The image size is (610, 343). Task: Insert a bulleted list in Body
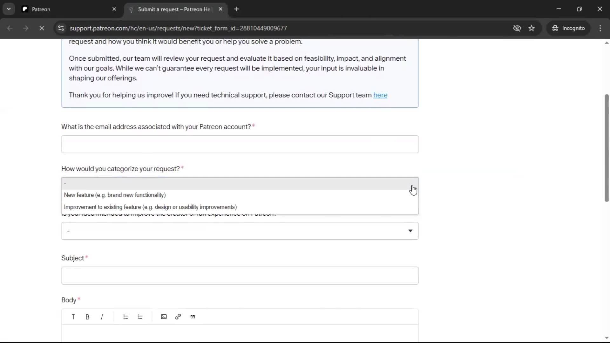125,317
